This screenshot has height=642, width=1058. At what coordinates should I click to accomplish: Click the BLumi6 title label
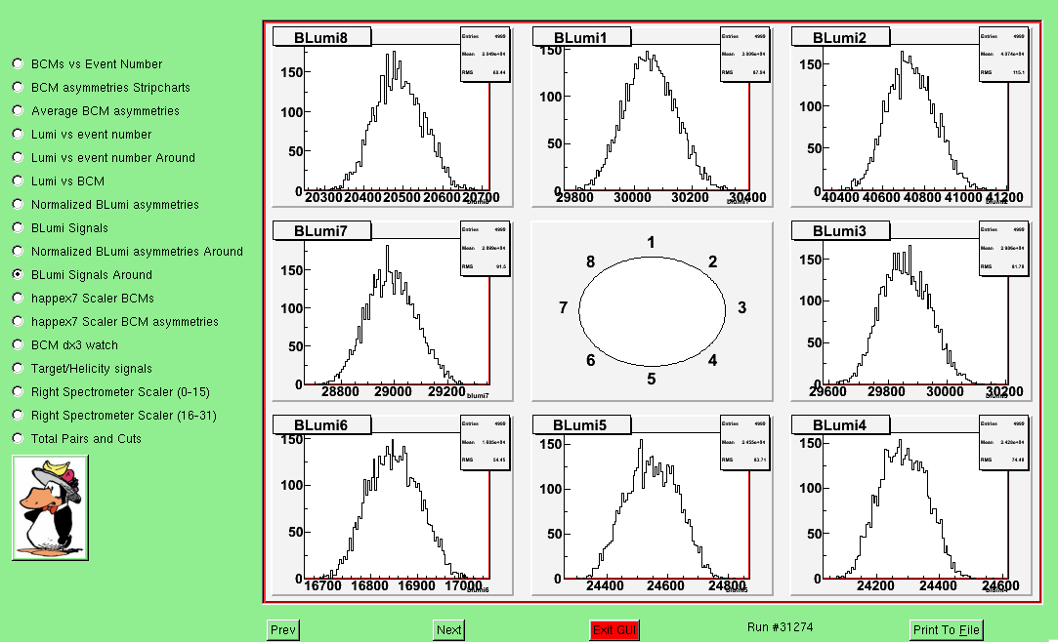tap(321, 424)
